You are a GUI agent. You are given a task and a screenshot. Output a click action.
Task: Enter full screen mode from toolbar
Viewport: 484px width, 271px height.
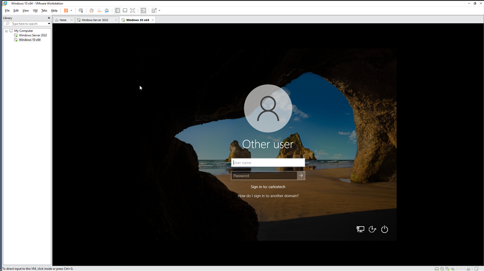tap(133, 10)
